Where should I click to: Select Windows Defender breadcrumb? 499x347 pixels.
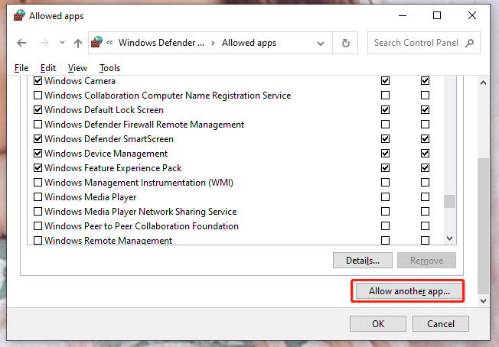(161, 43)
